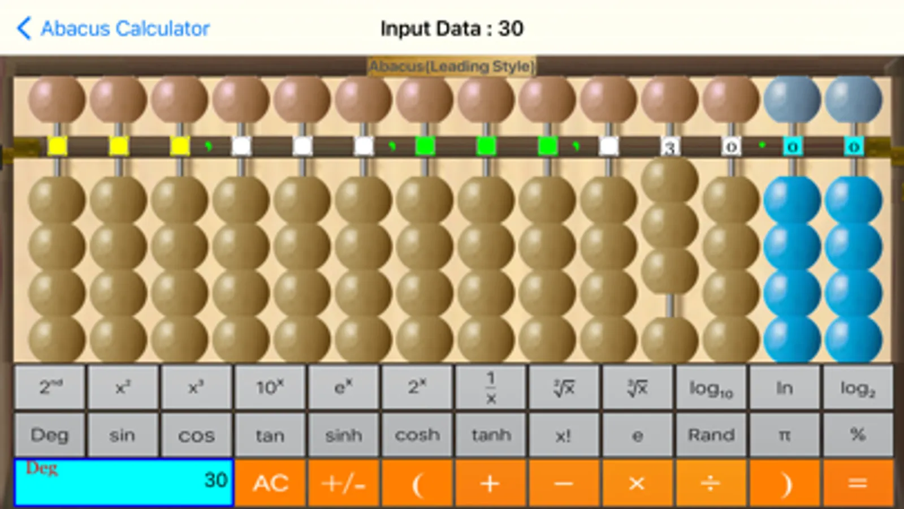Image resolution: width=904 pixels, height=509 pixels.
Task: Tap the e to the x key
Action: coord(344,387)
